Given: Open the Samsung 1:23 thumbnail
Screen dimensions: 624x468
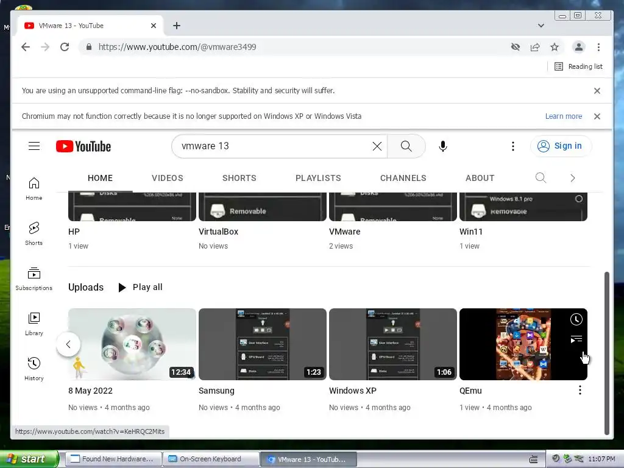Looking at the screenshot, I should click(263, 344).
